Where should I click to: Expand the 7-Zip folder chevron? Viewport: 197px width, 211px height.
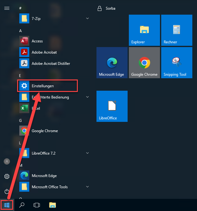tap(87, 18)
